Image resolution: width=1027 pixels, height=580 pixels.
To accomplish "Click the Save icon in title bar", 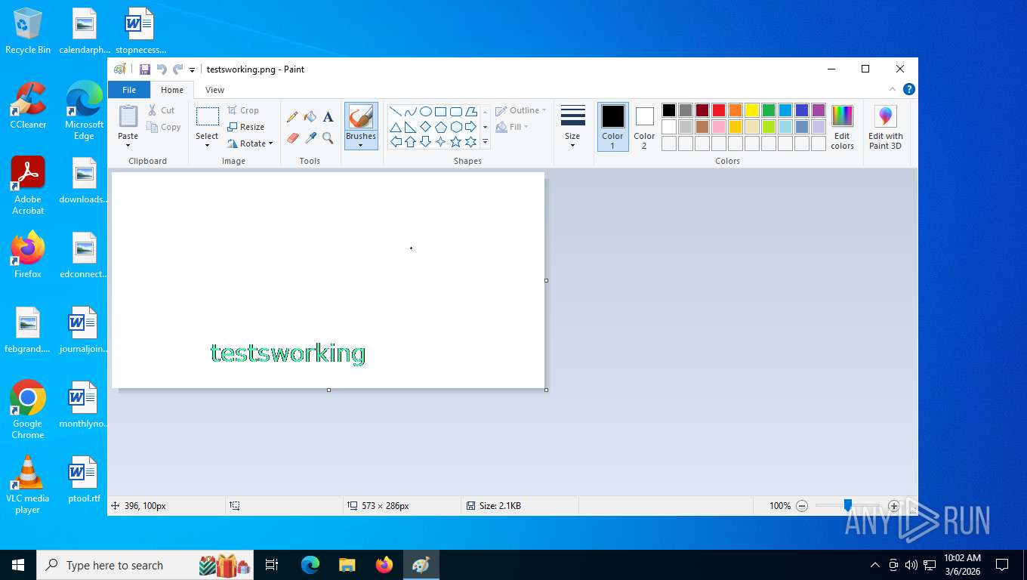I will 145,69.
